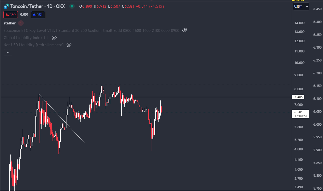Screen dimensions: 323x191
Task: Collapse the indicator legend list
Action: pyautogui.click(x=8, y=52)
